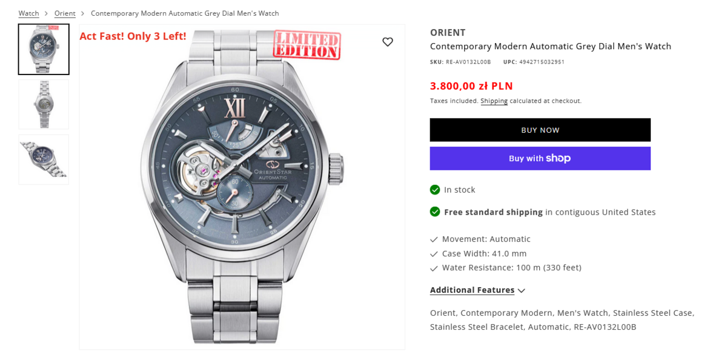Pay using Buy with Shop button
Screen dimensions: 727x360
(x=540, y=158)
